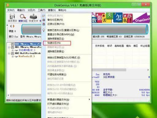
Task: Click the 终止柱面 column header
Action: point(145,46)
